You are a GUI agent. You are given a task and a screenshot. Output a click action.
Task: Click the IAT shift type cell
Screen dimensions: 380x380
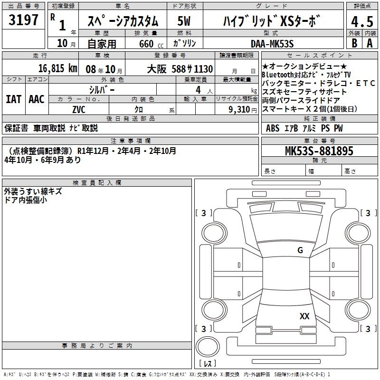[x=13, y=99]
